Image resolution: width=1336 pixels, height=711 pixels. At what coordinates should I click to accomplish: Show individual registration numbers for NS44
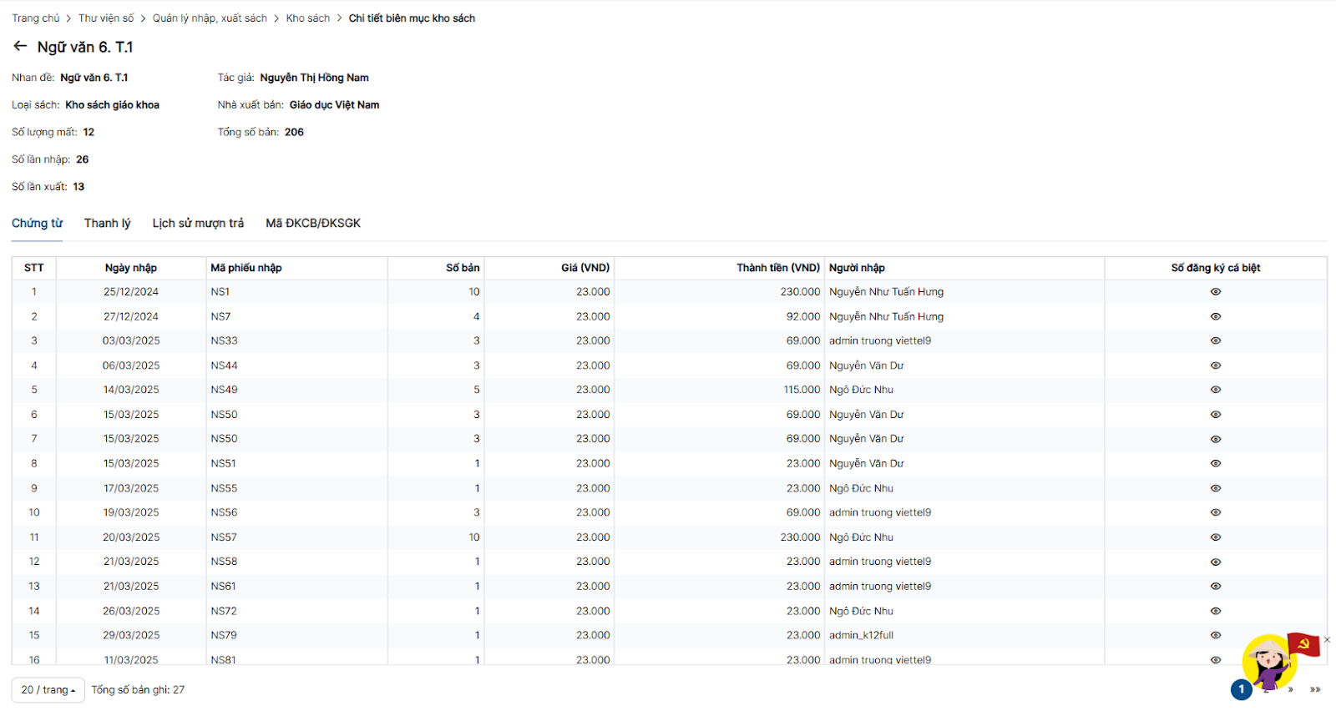click(1215, 366)
